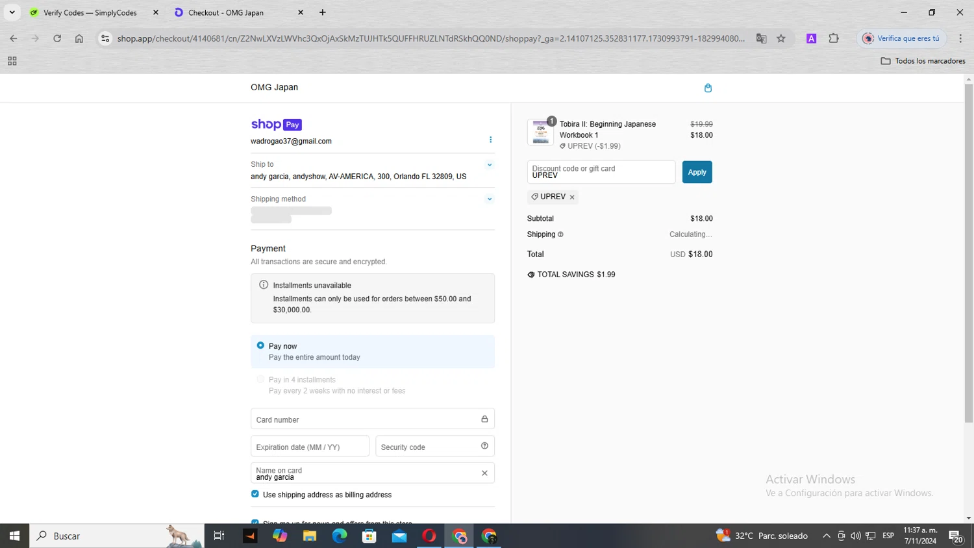The width and height of the screenshot is (974, 548).
Task: Select Pay in 4 installments option
Action: tap(260, 379)
